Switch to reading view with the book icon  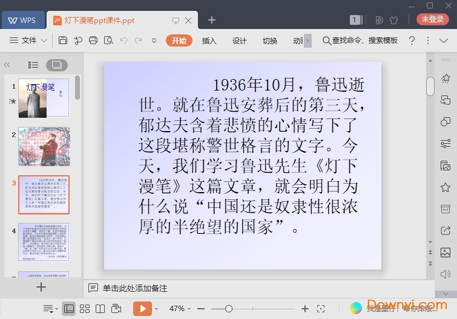(100, 309)
